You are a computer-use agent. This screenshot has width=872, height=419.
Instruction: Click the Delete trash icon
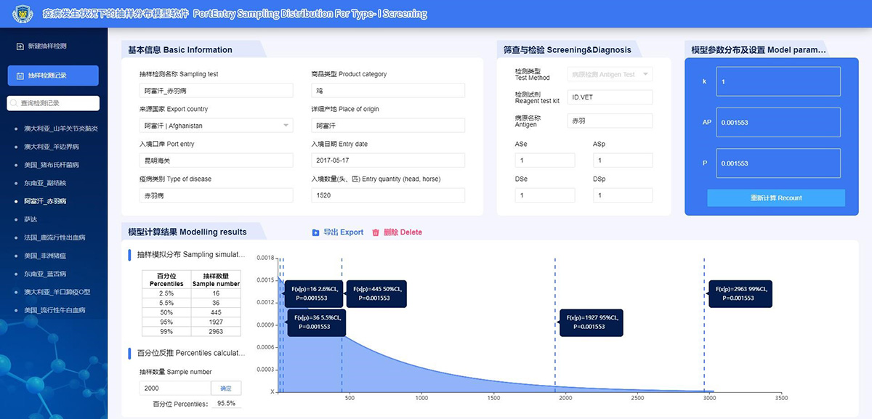click(376, 232)
